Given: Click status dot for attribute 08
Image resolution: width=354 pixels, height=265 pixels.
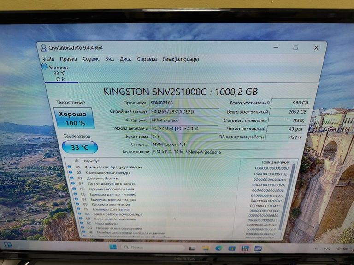Looking at the screenshot, I should (x=77, y=204).
